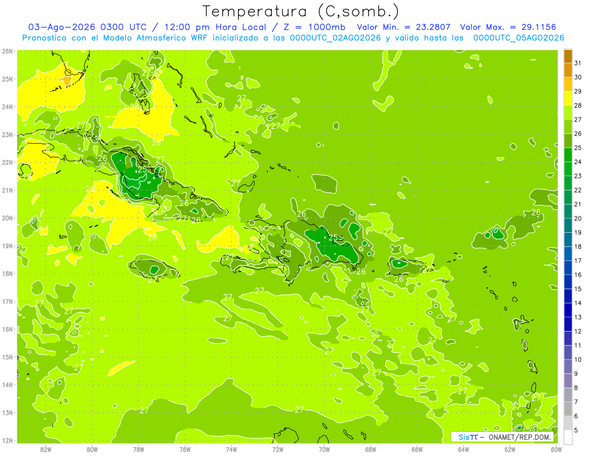Click the "76W" longitude axis label
This screenshot has height=456, width=591.
pos(185,449)
